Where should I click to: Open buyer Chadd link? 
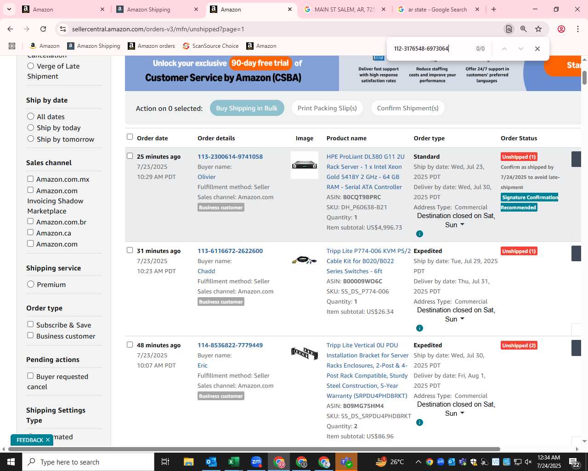[206, 271]
